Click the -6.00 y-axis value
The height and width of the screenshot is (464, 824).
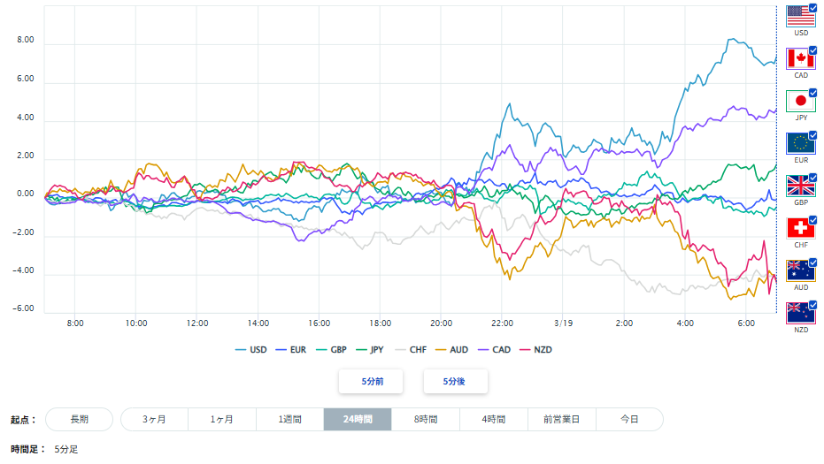[24, 308]
